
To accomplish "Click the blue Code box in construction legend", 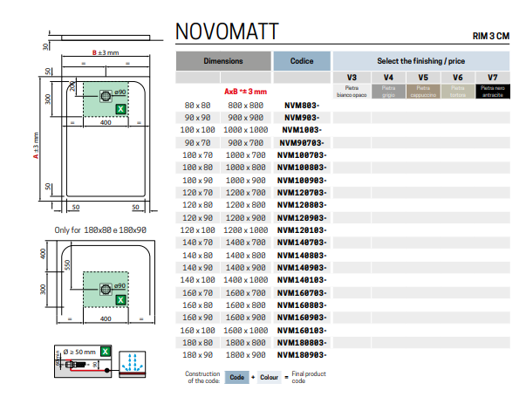I will pyautogui.click(x=236, y=377).
